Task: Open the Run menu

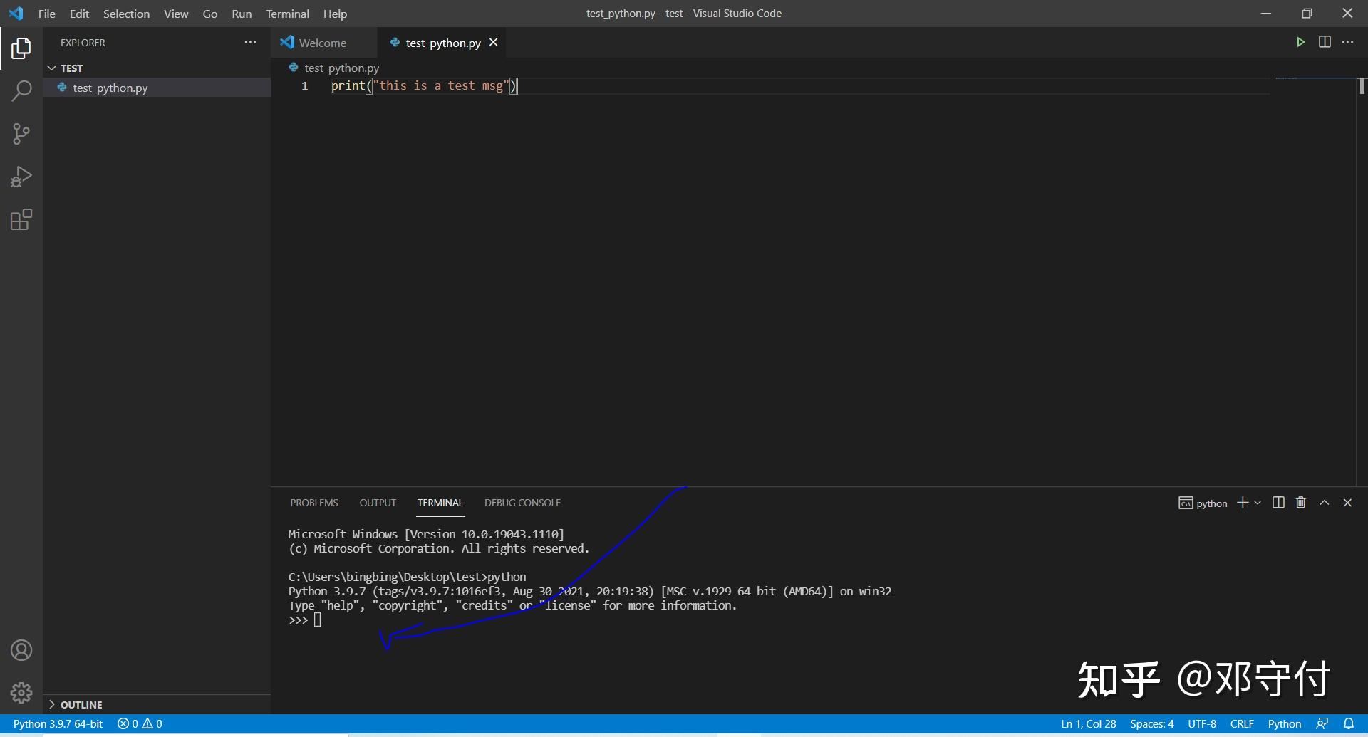Action: 242,14
